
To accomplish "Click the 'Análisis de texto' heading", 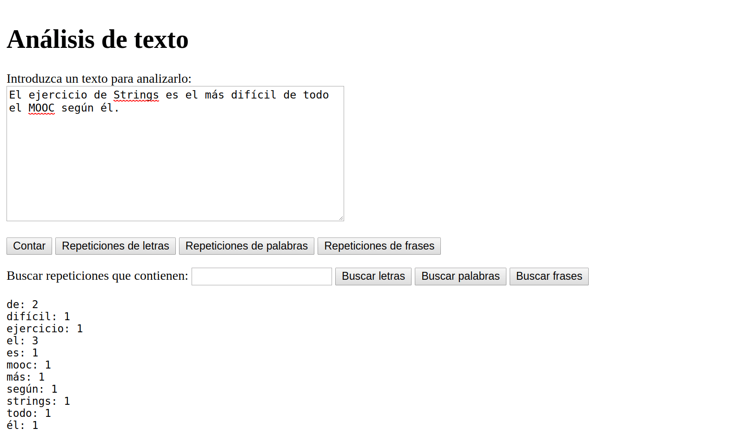I will click(x=98, y=39).
